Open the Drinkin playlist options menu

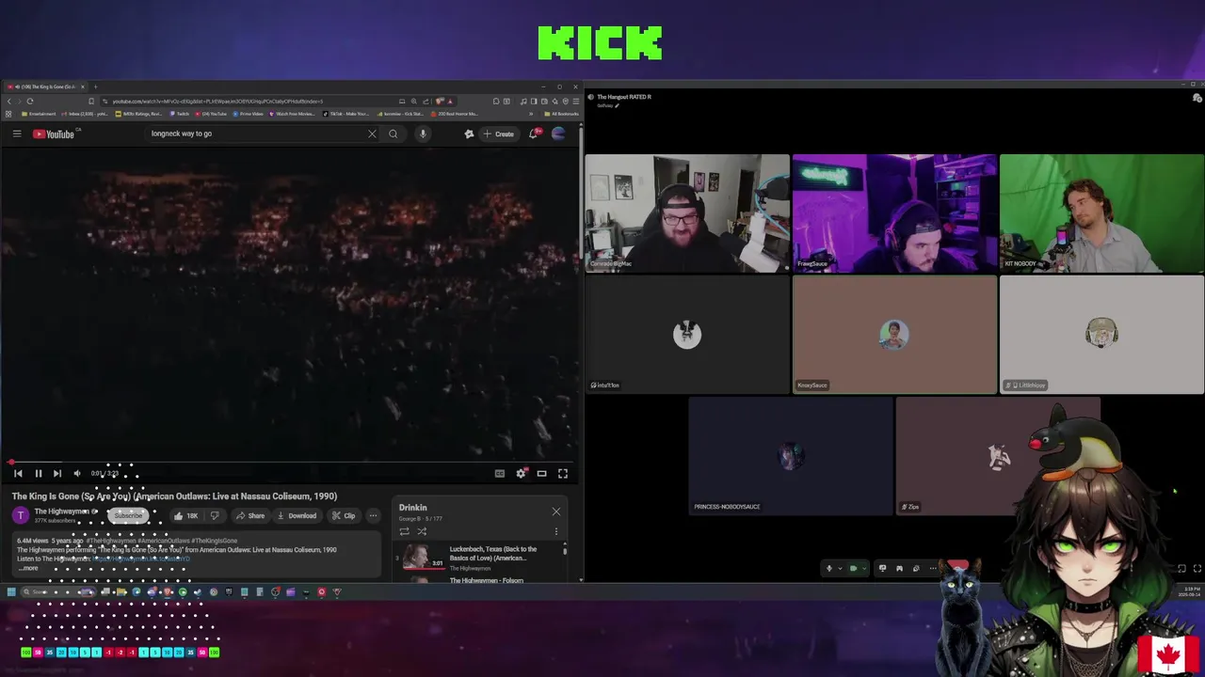(555, 531)
